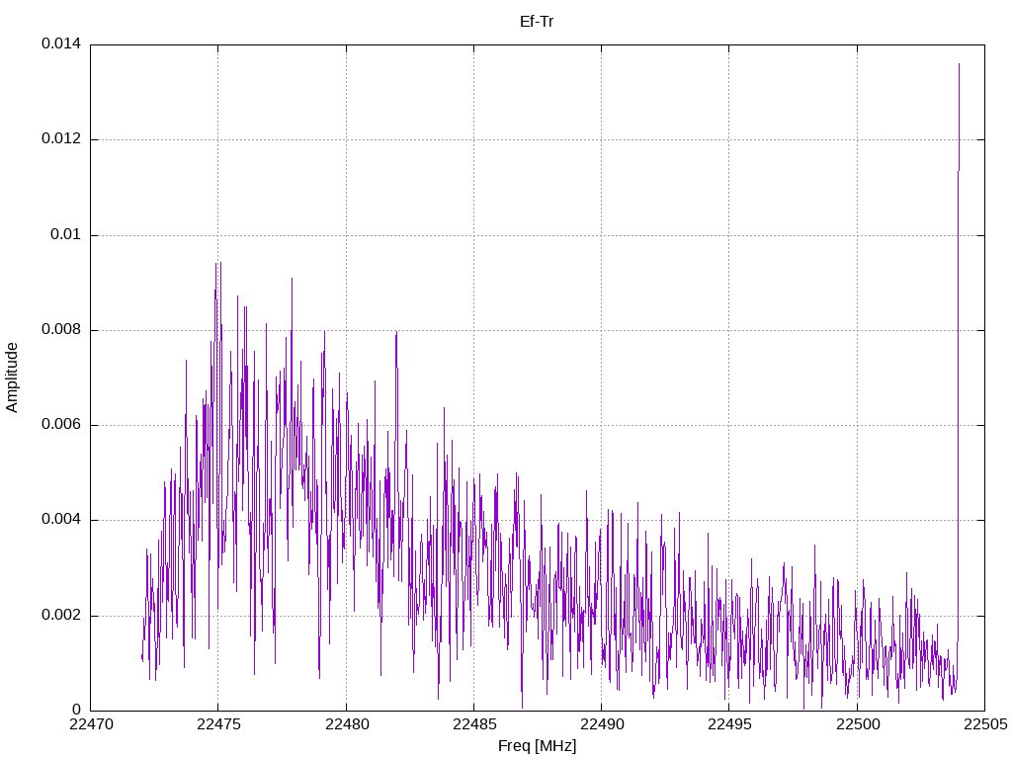Viewport: 1012px width, 759px height.
Task: Click the Amplitude y-axis label
Action: (x=12, y=378)
